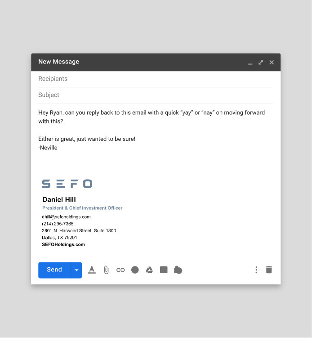Open more options via the three-dot menu
This screenshot has width=312, height=338.
click(256, 270)
